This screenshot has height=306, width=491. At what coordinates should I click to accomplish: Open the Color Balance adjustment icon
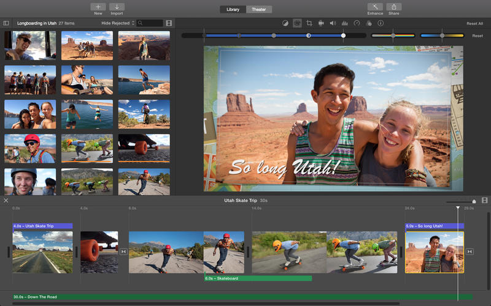click(285, 23)
